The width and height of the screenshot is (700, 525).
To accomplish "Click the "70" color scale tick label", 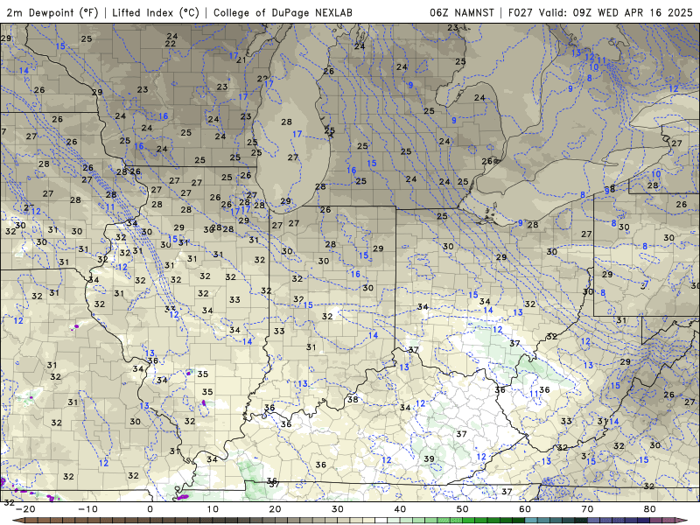I will point(587,509).
